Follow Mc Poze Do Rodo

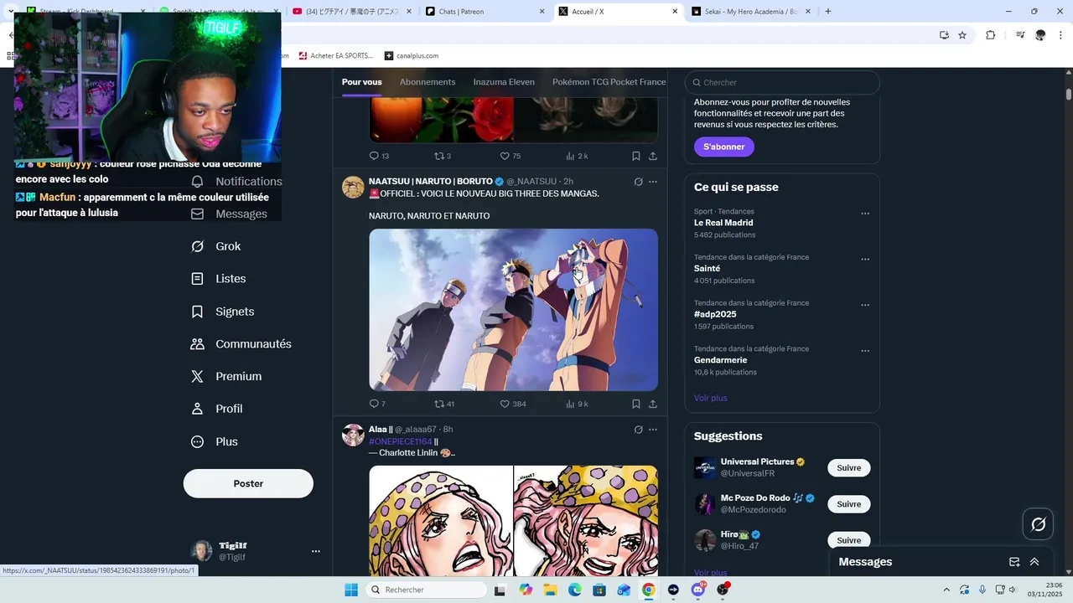click(x=848, y=504)
